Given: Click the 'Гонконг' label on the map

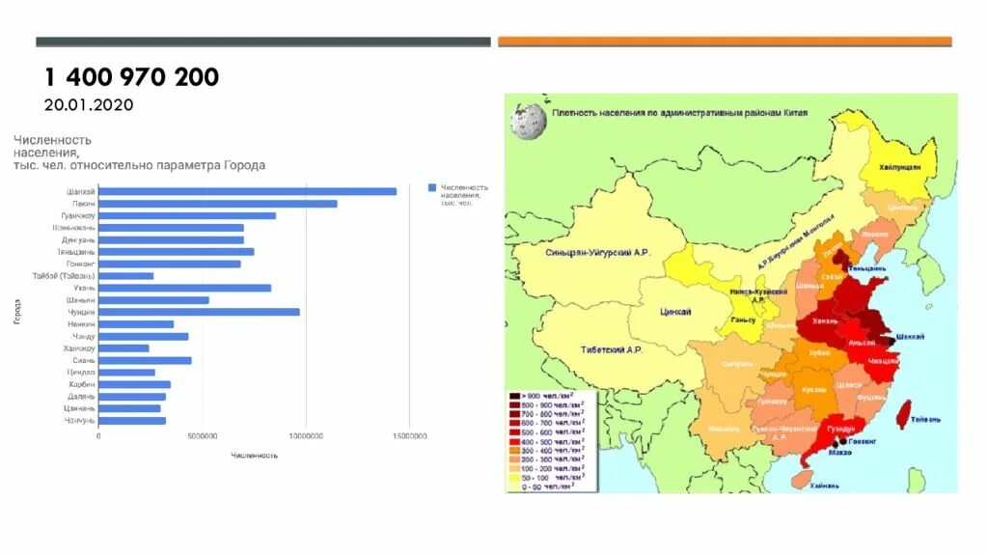Looking at the screenshot, I should [x=863, y=442].
